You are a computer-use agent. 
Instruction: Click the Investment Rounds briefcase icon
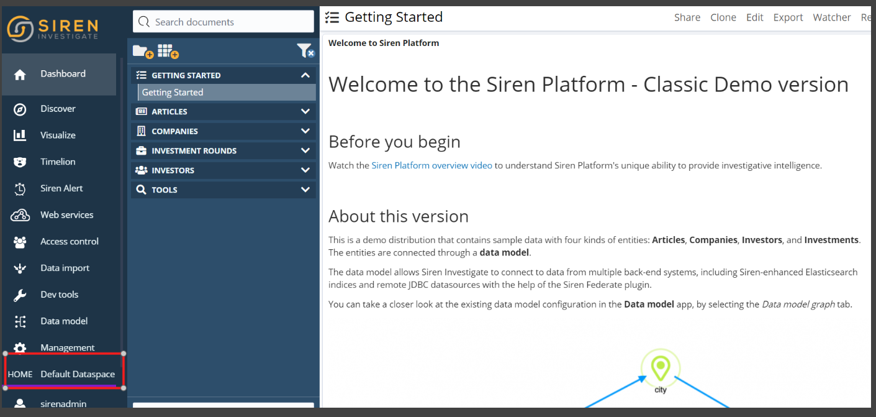pos(141,151)
